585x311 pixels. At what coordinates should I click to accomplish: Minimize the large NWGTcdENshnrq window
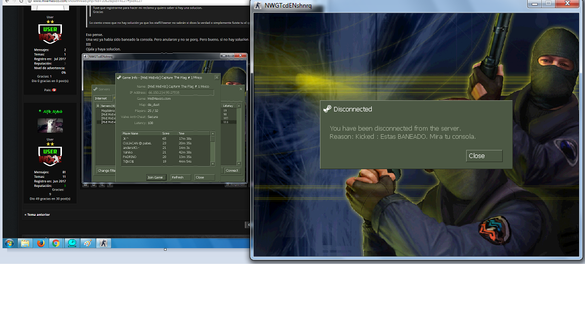pyautogui.click(x=534, y=4)
